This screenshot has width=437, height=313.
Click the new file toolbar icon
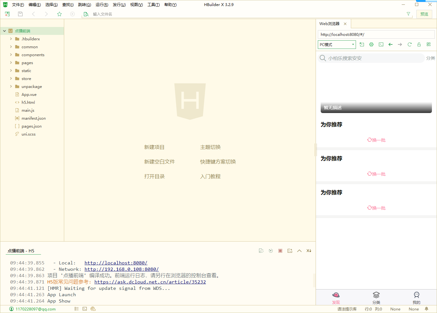[7, 14]
